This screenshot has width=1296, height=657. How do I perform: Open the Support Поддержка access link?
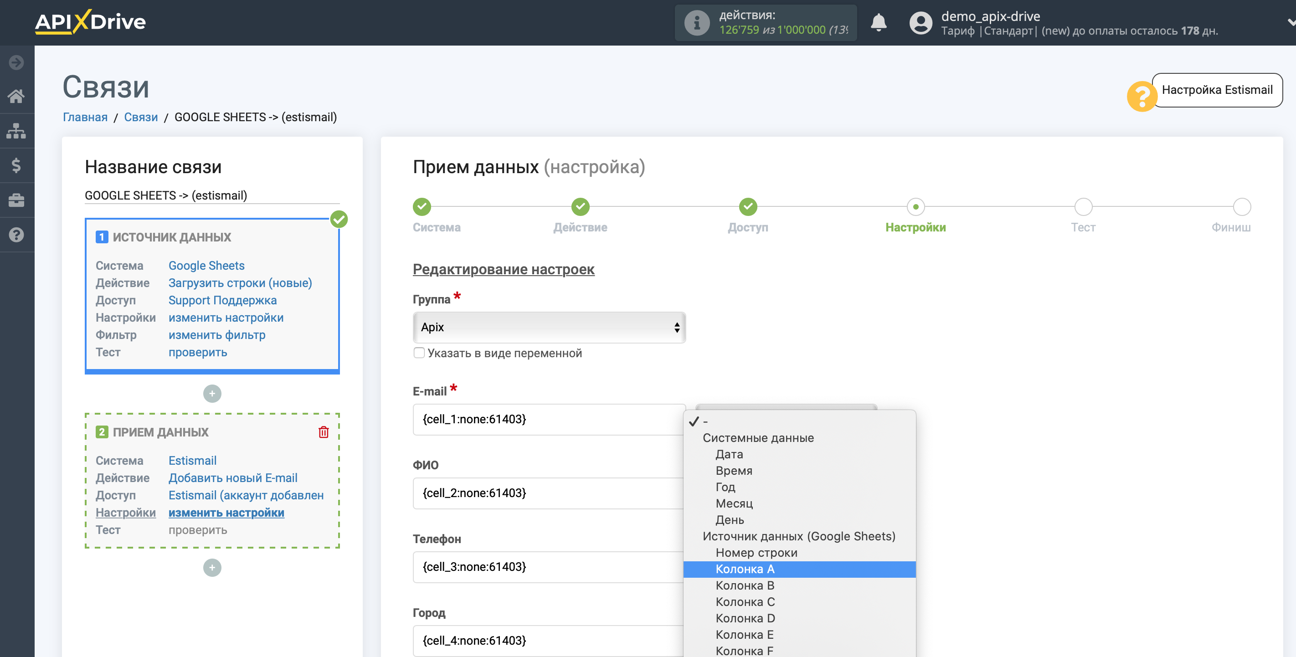pos(222,300)
